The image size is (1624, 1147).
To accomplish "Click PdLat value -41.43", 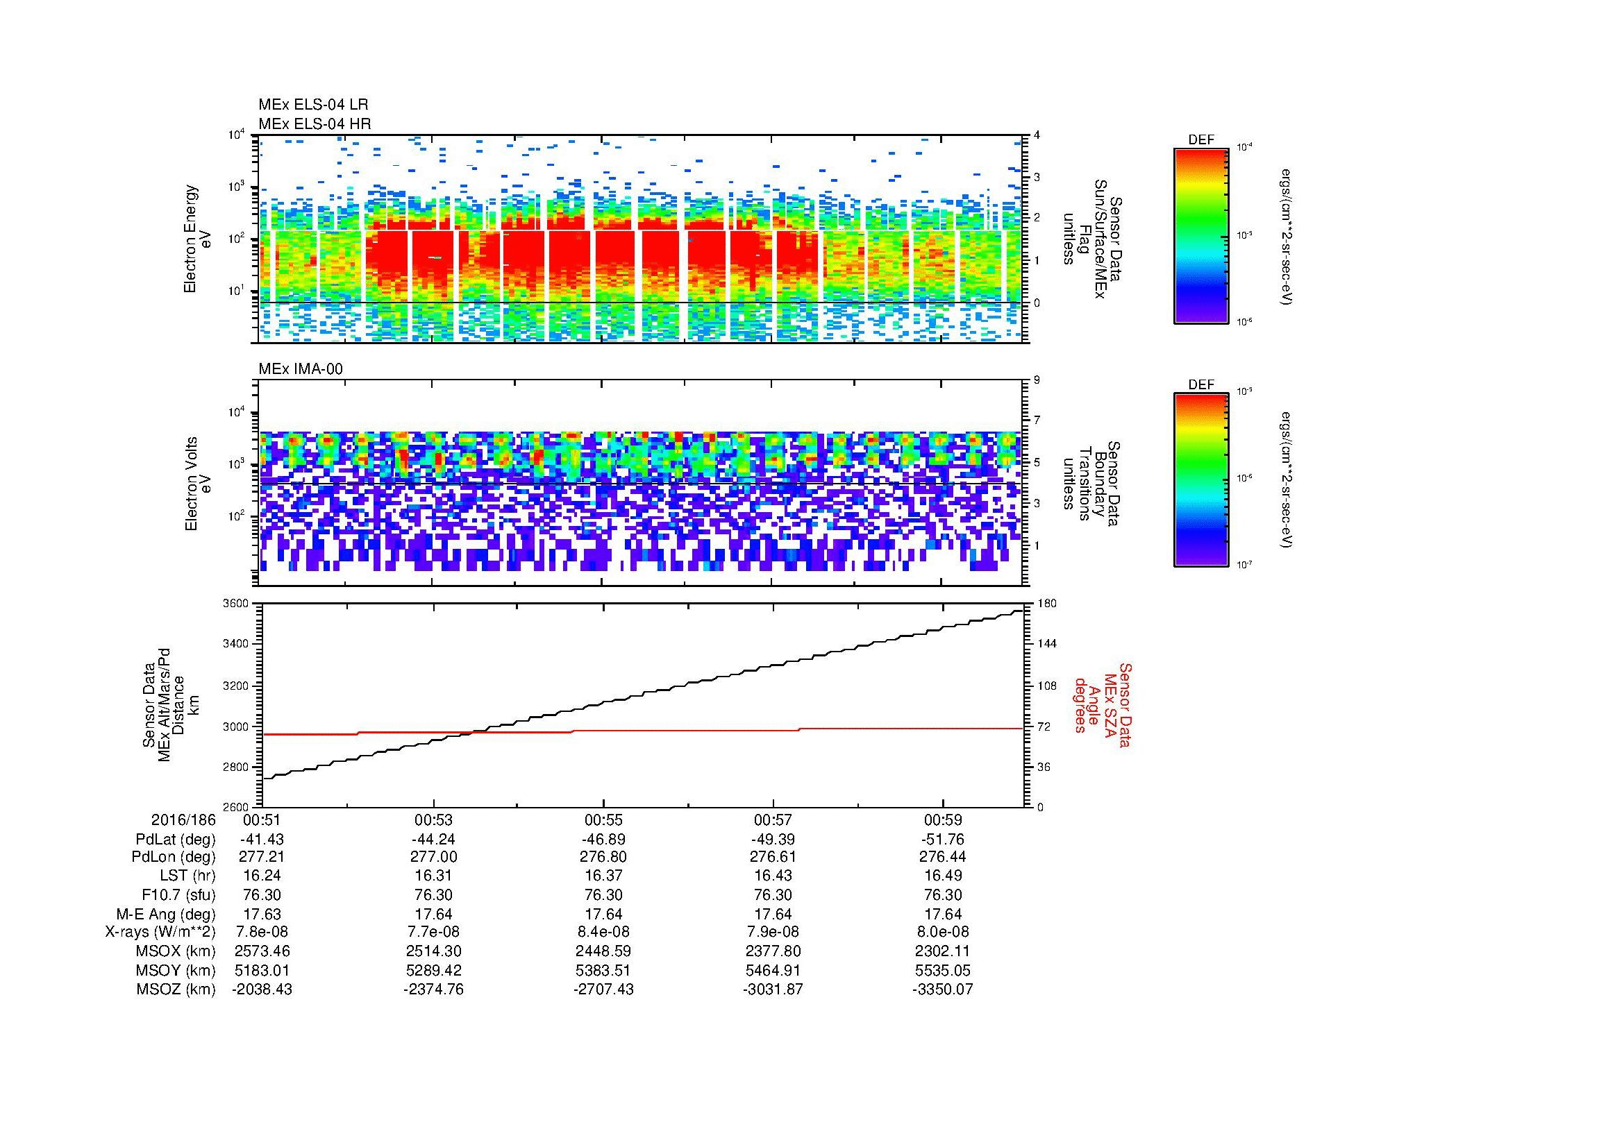I will tap(262, 840).
